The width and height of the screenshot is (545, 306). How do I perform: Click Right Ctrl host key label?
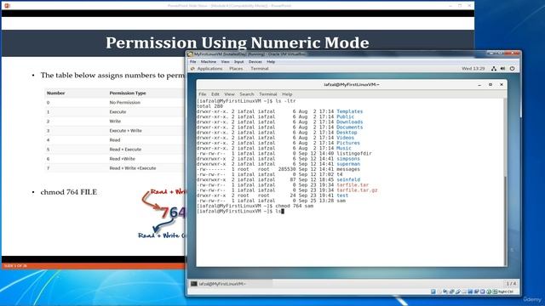tap(506, 292)
